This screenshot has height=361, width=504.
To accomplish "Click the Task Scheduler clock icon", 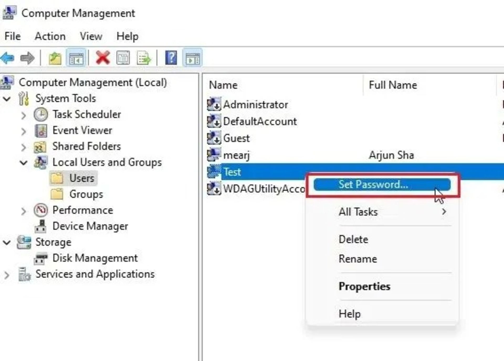I will (x=41, y=114).
